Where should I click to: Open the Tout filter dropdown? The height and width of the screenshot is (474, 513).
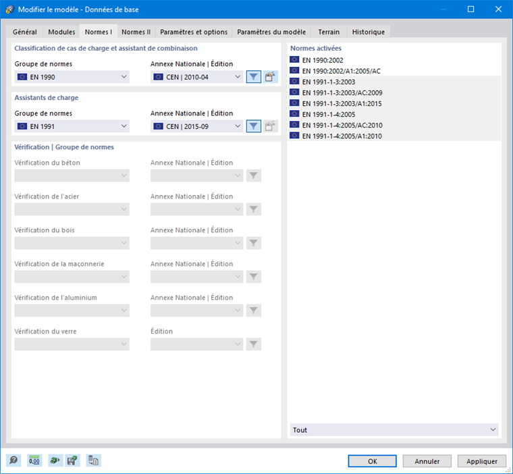394,430
